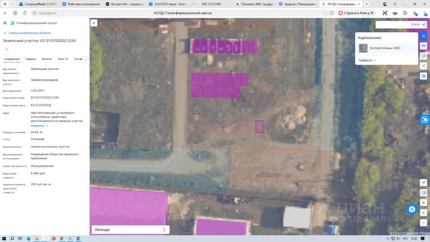This screenshot has height=242, width=430.
Task: Open the hamburger menu in the portal header
Action: point(5,23)
